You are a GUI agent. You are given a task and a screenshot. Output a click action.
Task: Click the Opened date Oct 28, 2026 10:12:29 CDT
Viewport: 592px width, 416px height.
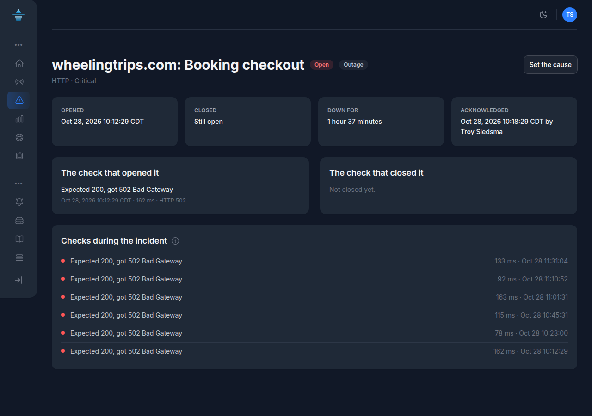pos(102,122)
